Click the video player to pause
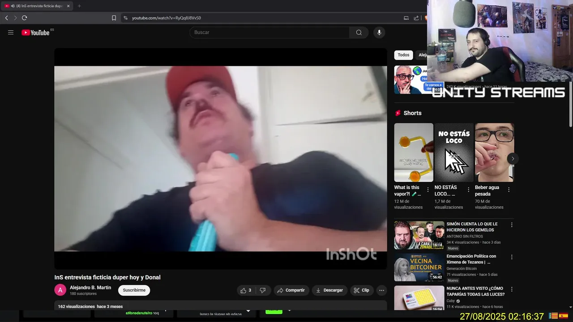The width and height of the screenshot is (573, 322). click(221, 159)
